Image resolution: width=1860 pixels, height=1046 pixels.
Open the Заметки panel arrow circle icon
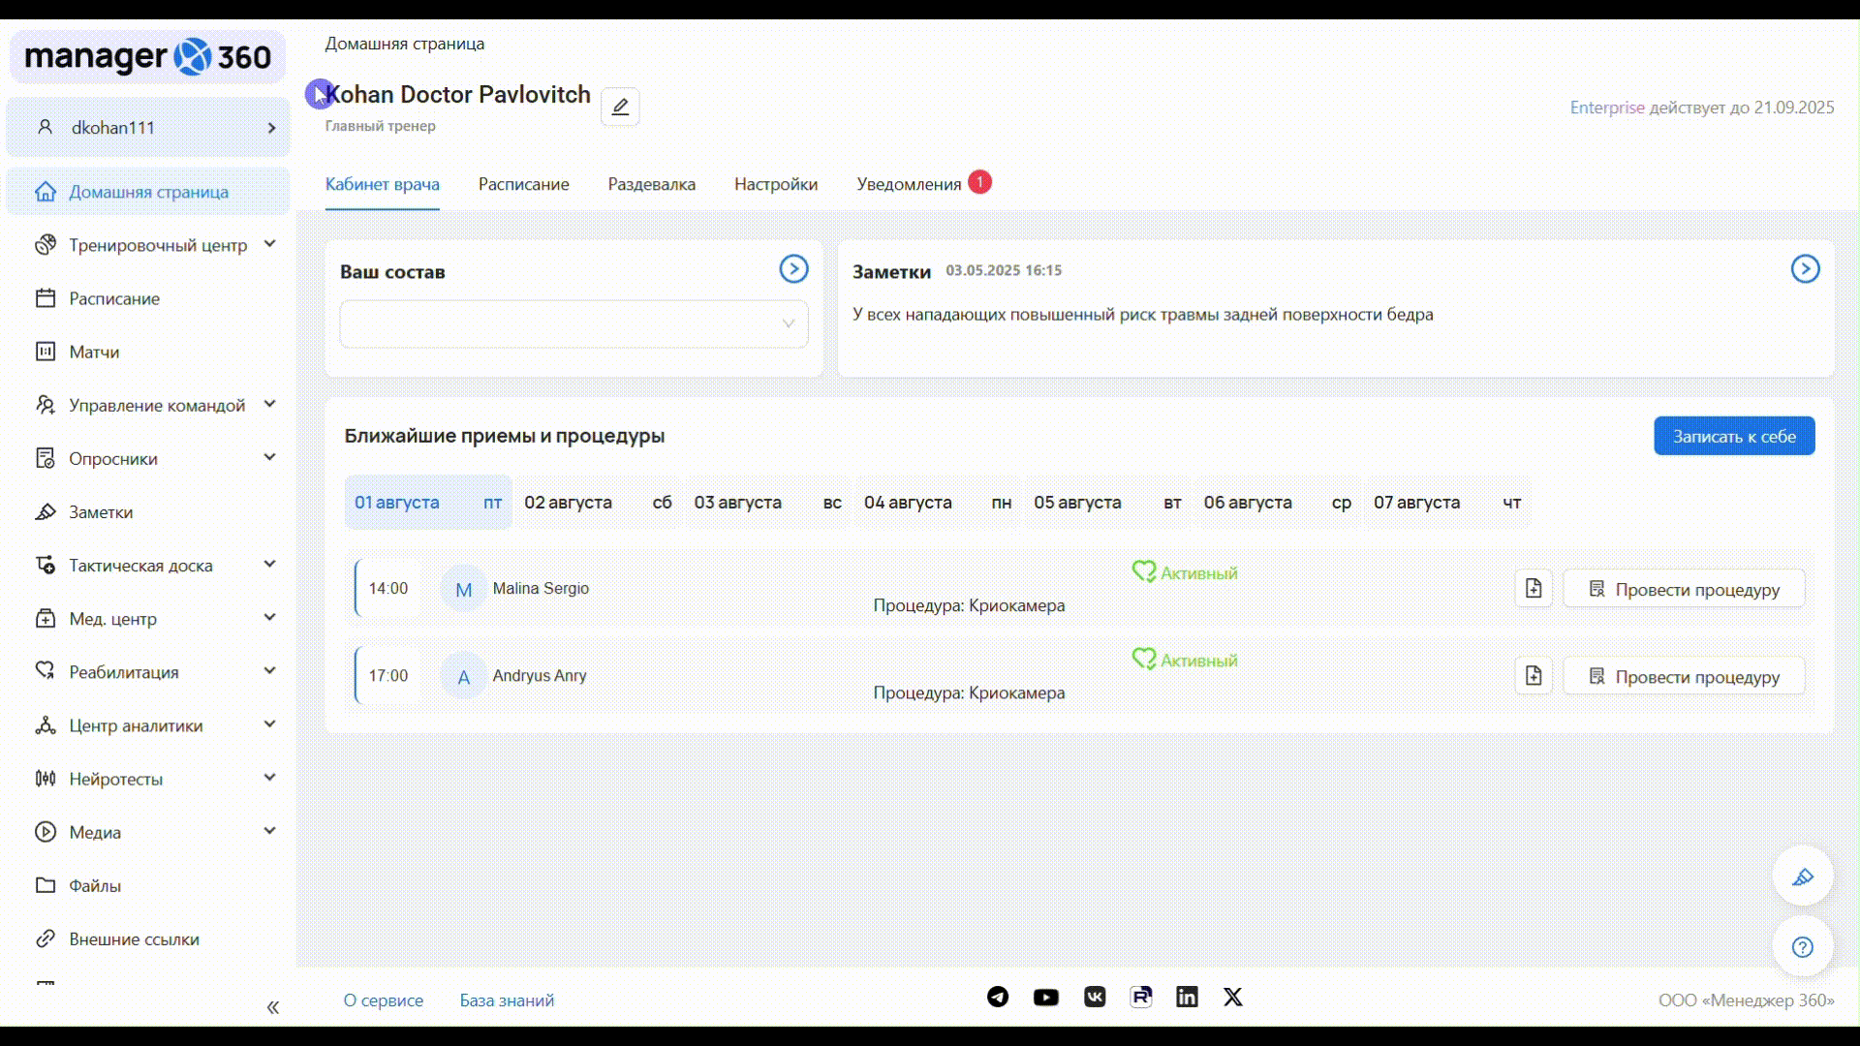point(1805,269)
